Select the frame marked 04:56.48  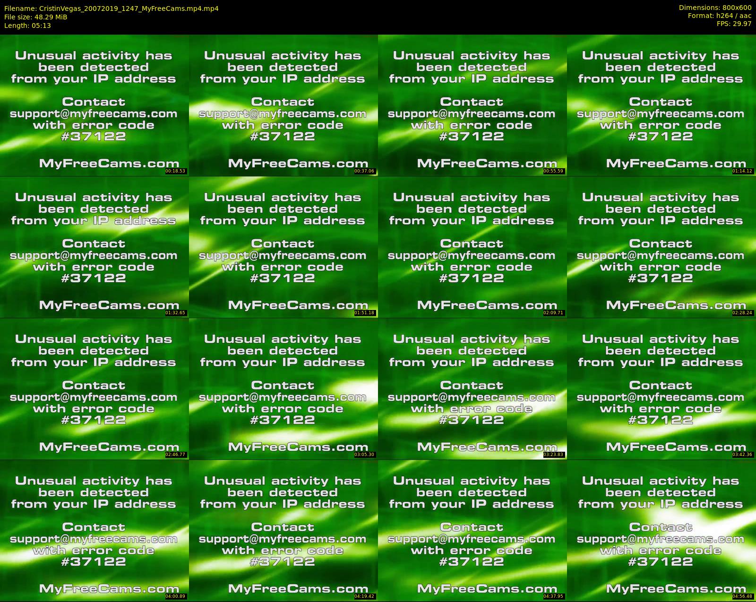pos(661,530)
